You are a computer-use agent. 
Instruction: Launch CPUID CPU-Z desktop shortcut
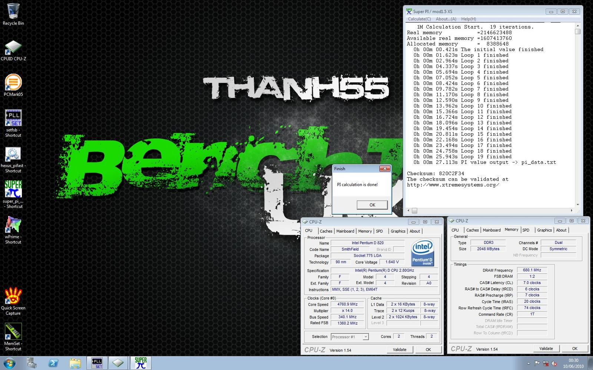coord(13,50)
